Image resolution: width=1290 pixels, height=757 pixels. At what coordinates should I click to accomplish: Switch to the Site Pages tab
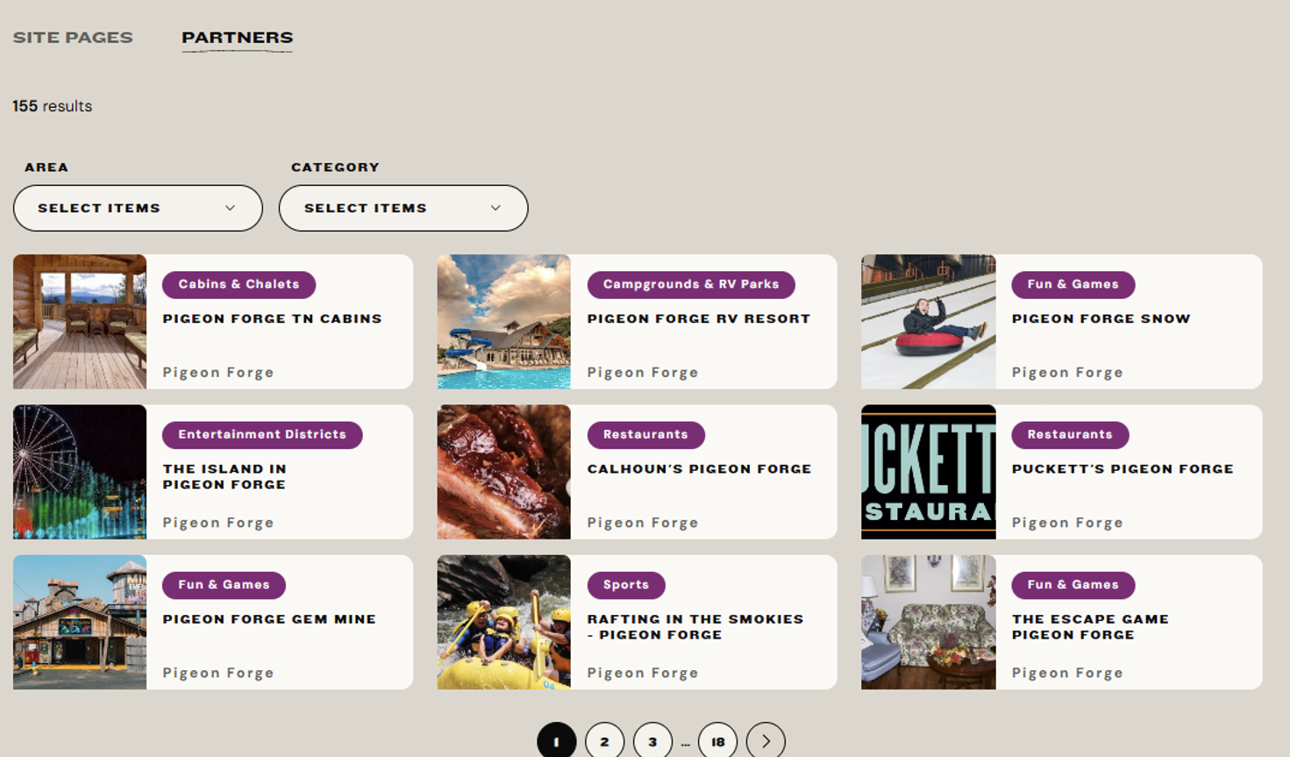coord(73,37)
